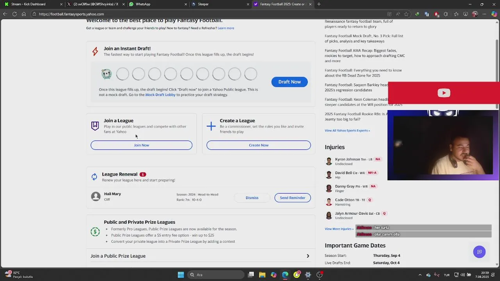500x281 pixels.
Task: Open Mock Draft No. 3 Pick article
Action: [x=364, y=39]
